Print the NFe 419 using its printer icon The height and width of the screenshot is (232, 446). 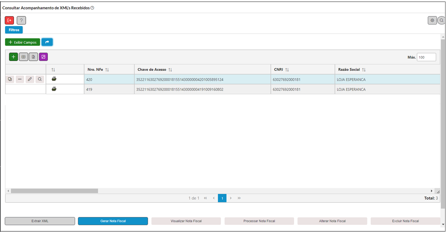click(x=54, y=89)
